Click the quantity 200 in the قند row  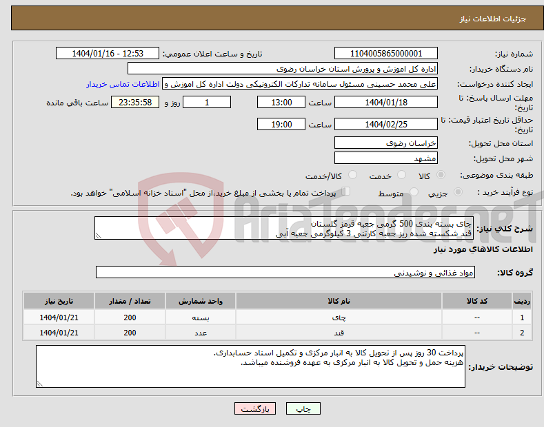click(x=130, y=333)
